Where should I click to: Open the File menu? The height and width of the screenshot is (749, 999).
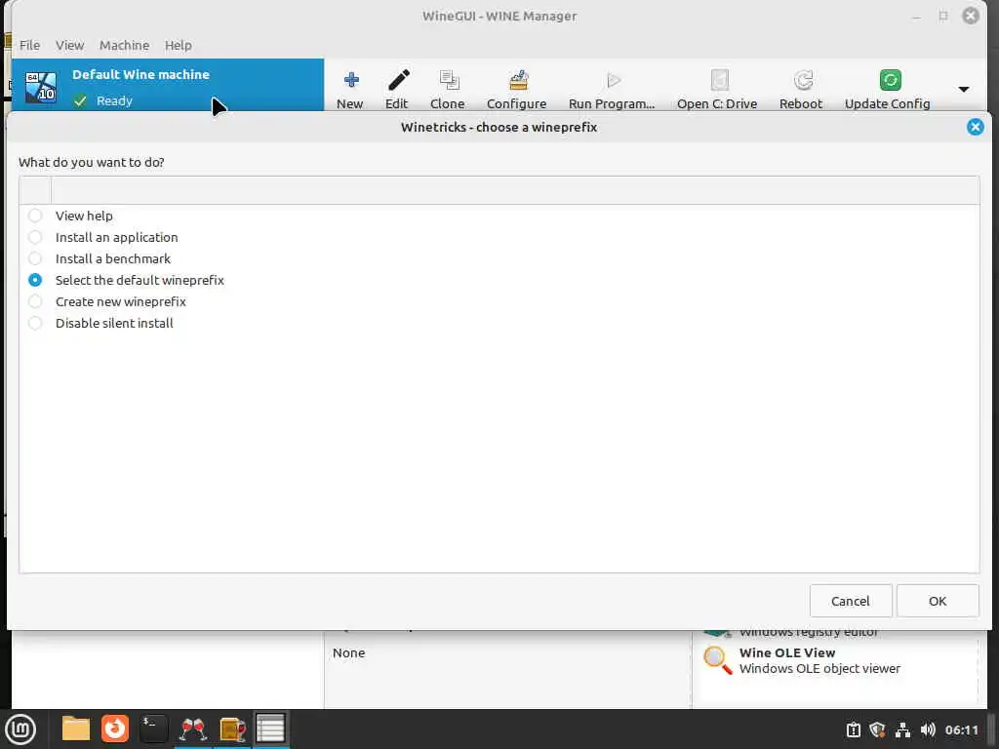click(29, 45)
